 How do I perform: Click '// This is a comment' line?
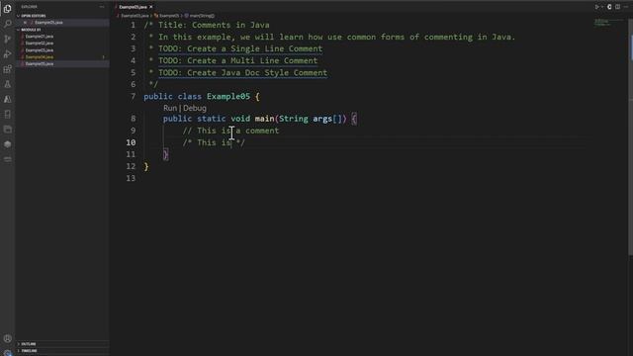[x=230, y=131]
